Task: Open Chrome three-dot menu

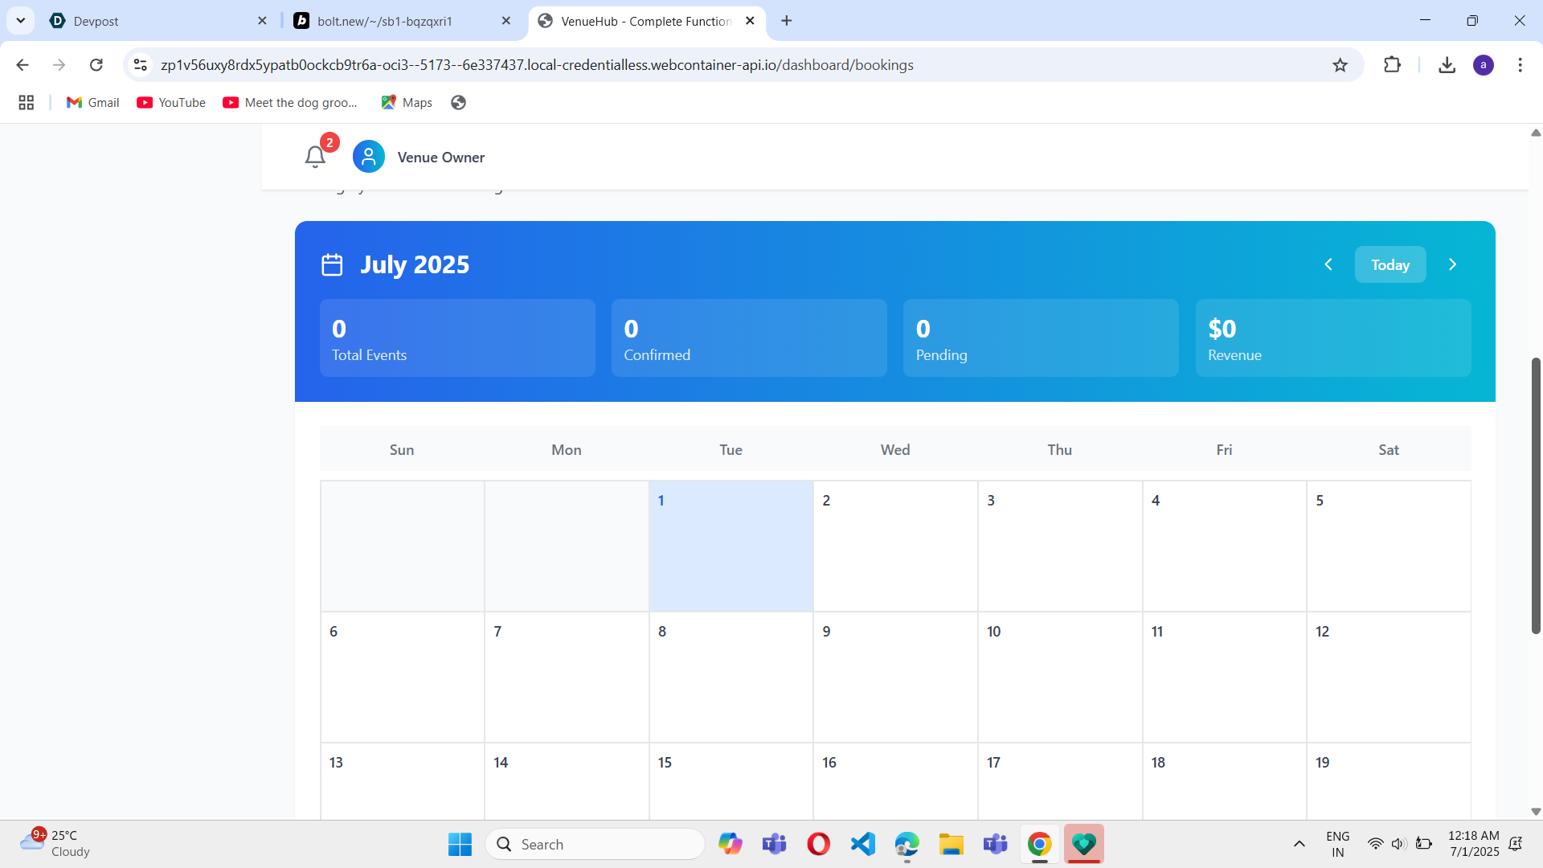Action: (1520, 65)
